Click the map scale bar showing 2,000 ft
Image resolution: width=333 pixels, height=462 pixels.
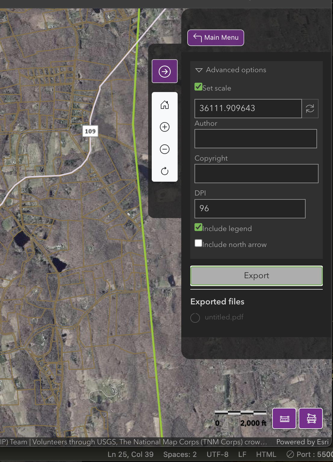(x=241, y=418)
